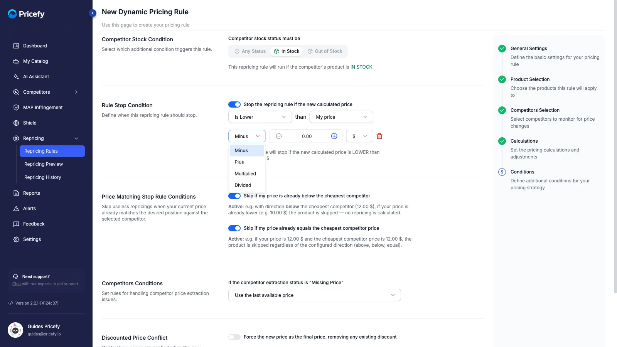Screen dimensions: 617x347
Task: Click the Competitors Selection green check icon
Action: tap(502, 110)
